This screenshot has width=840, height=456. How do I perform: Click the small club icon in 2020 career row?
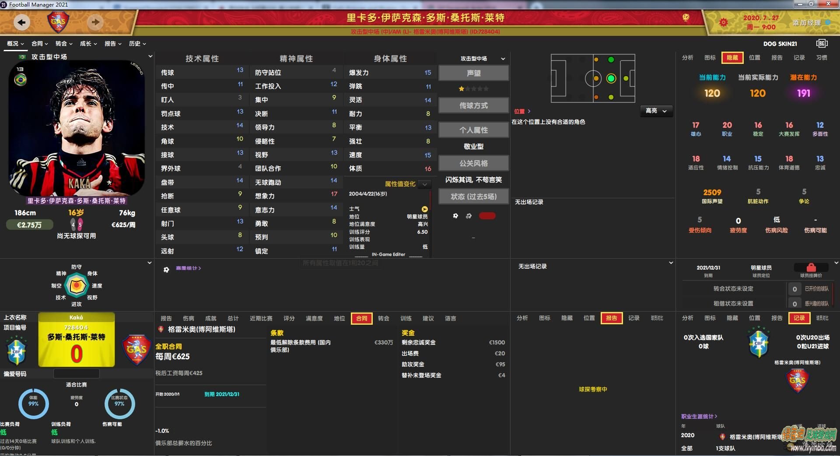coord(722,437)
